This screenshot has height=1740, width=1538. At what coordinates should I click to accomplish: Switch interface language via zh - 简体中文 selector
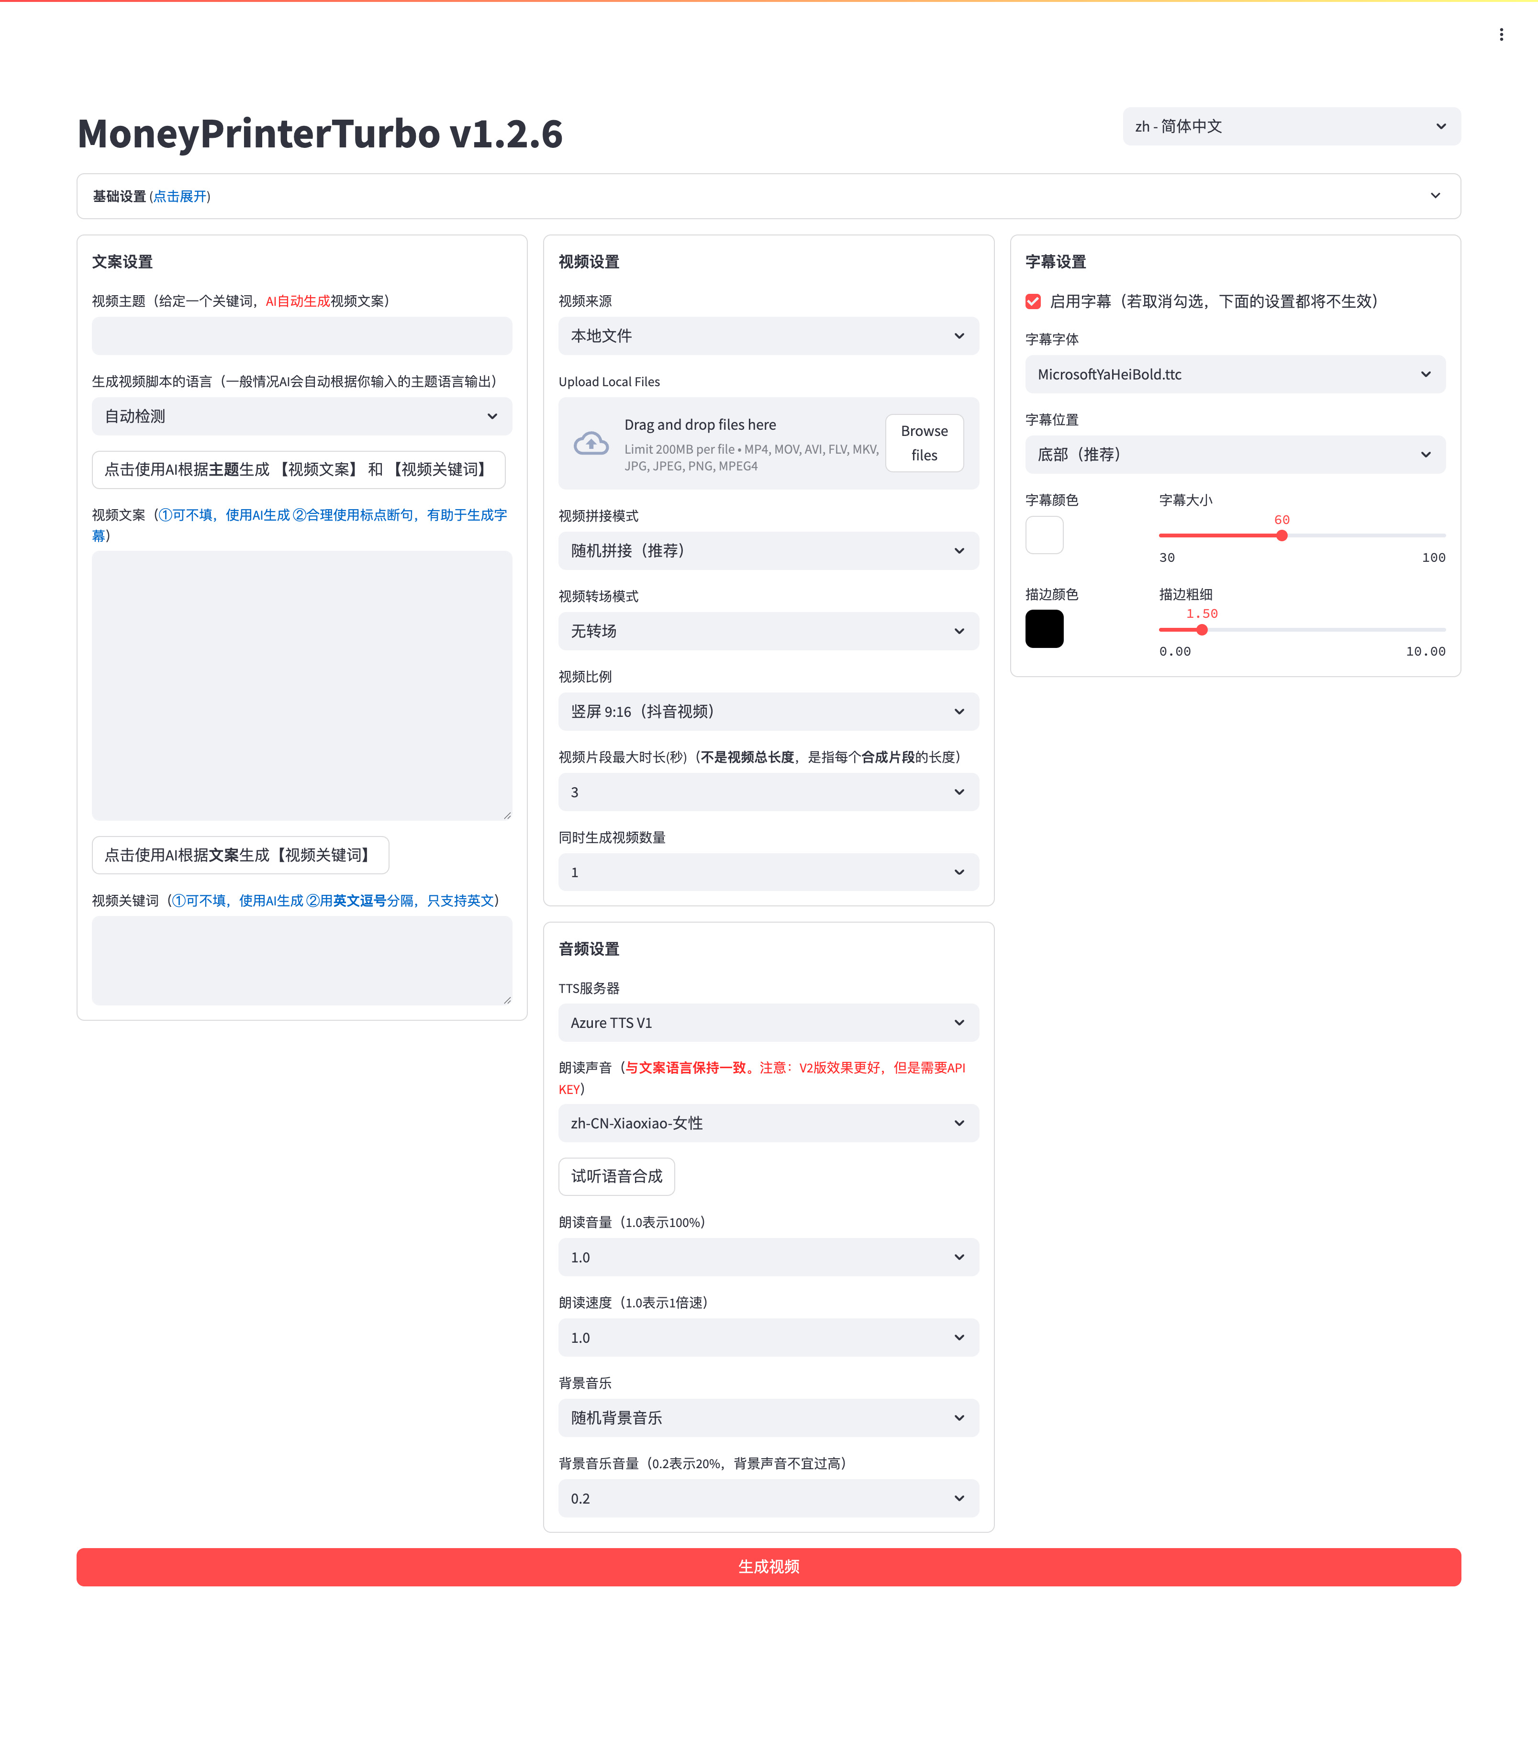[x=1290, y=126]
